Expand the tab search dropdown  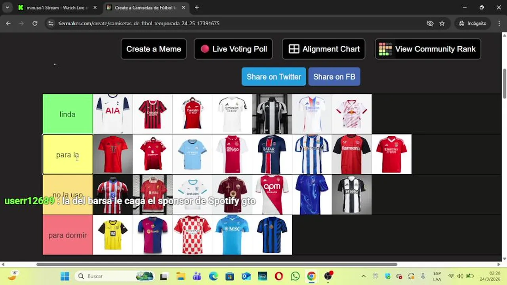point(7,8)
